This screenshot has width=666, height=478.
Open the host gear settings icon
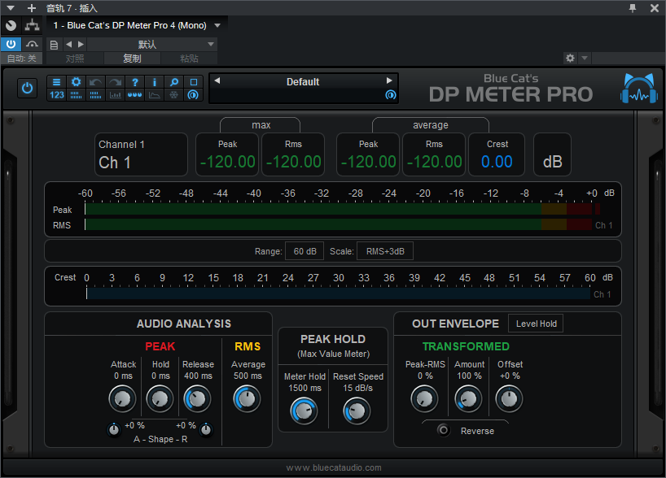570,58
